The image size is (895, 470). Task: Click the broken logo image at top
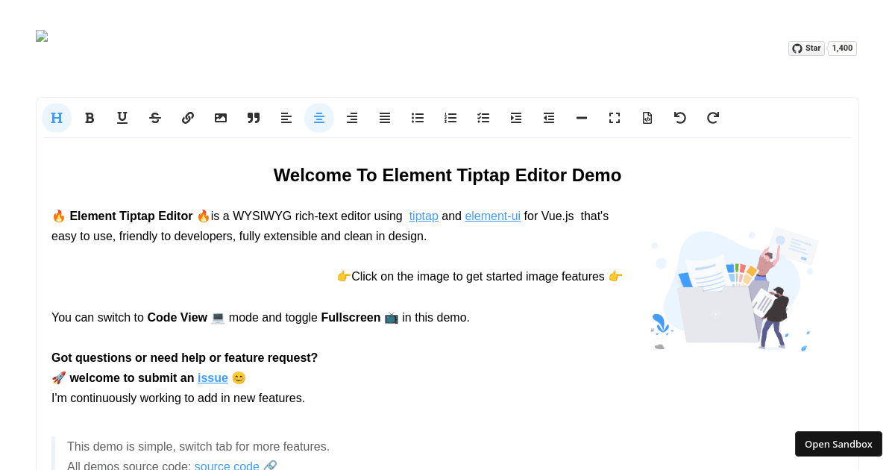[42, 36]
